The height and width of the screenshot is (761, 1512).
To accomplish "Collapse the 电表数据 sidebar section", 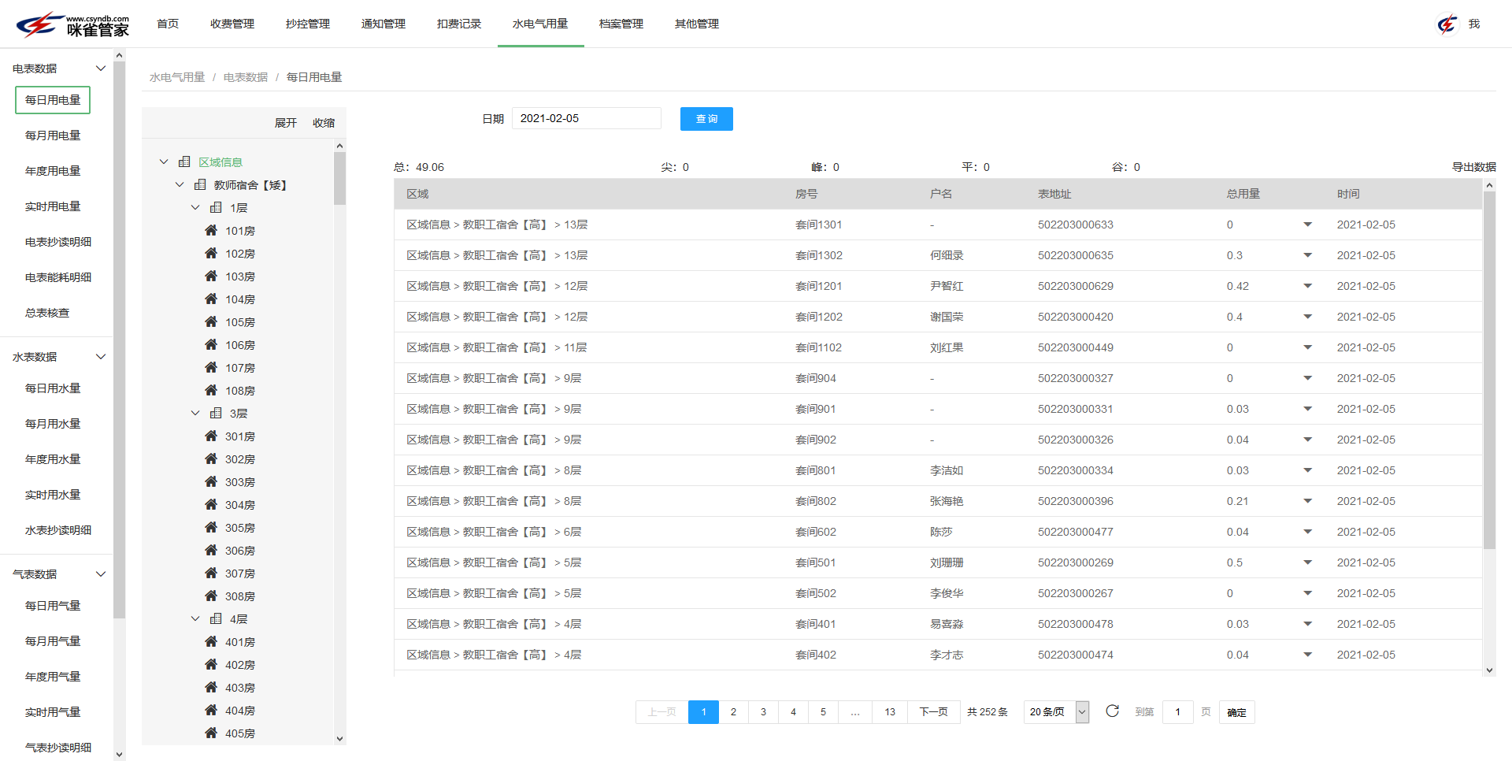I will click(100, 68).
